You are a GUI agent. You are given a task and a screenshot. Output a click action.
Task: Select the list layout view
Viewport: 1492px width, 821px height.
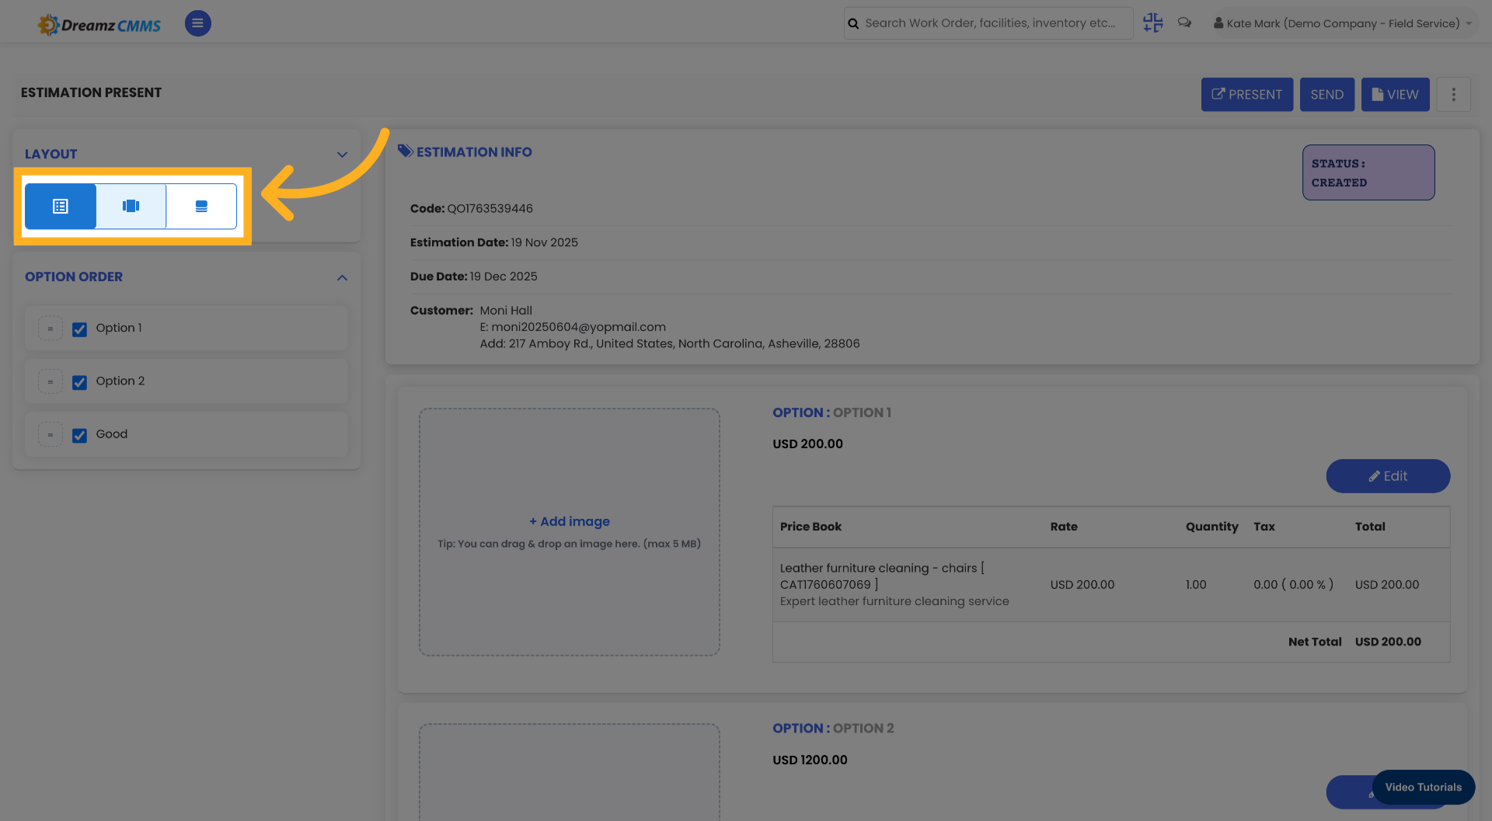(x=61, y=206)
